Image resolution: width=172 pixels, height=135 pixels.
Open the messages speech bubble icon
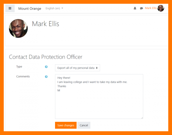coord(141,8)
